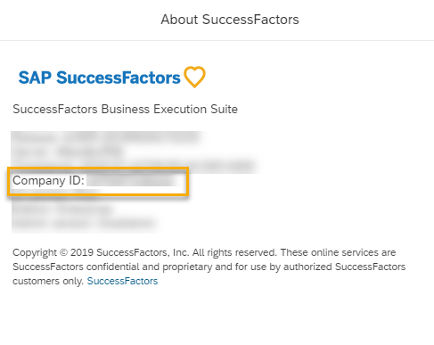The width and height of the screenshot is (434, 345).
Task: Select the blurred Company ID value
Action: point(132,180)
